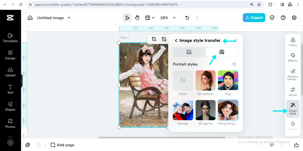
Task: Open the Design panel
Action: 10,55
